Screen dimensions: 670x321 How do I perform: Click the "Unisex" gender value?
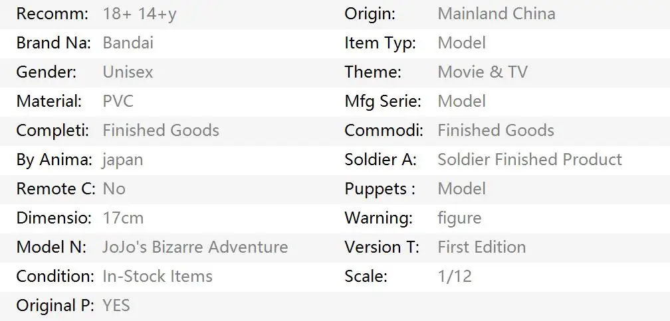click(128, 72)
